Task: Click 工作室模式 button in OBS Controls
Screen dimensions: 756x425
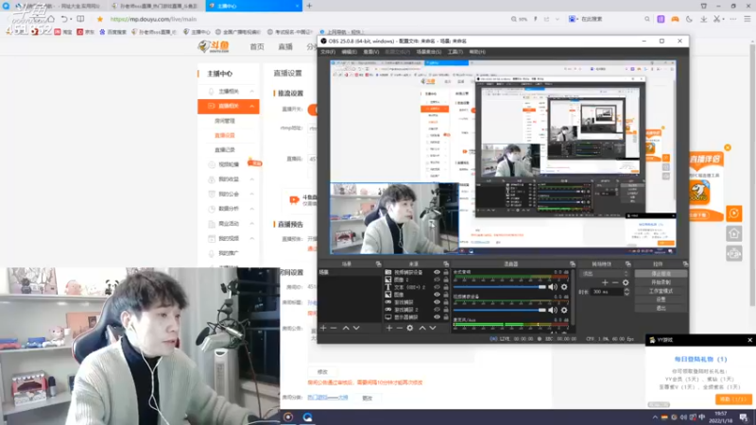Action: pyautogui.click(x=661, y=291)
